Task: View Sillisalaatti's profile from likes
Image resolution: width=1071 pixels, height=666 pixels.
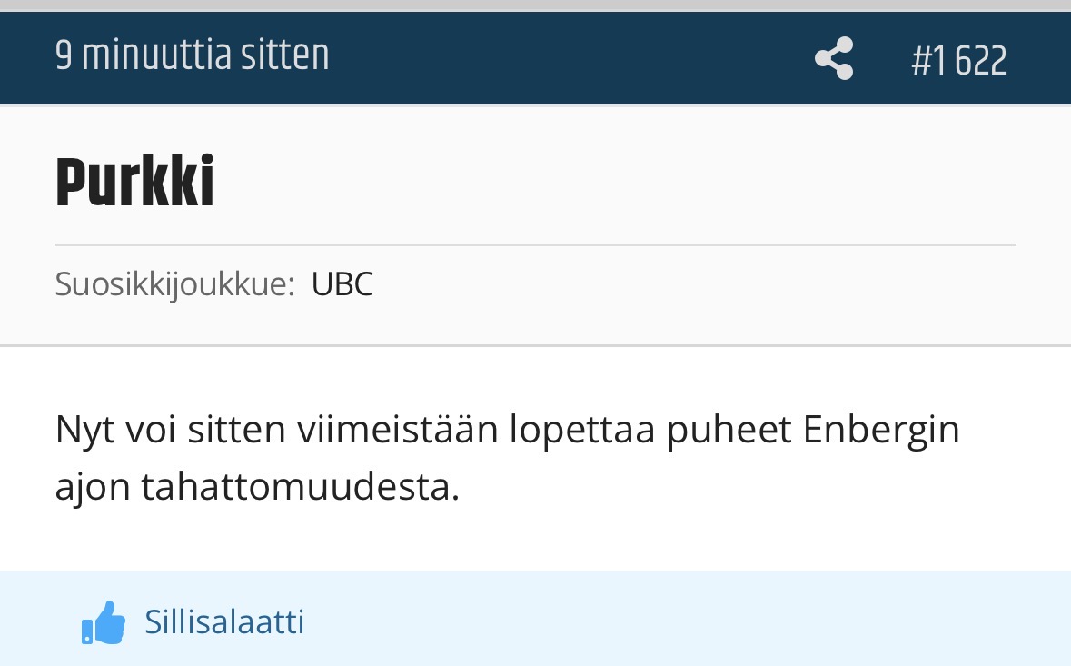Action: coord(224,622)
